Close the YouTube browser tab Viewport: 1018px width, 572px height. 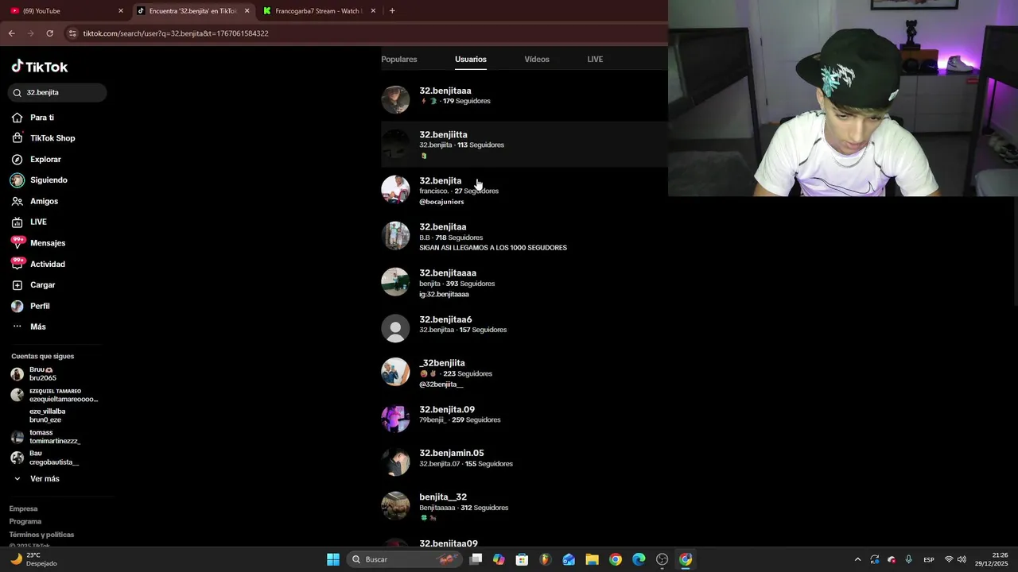(x=121, y=11)
